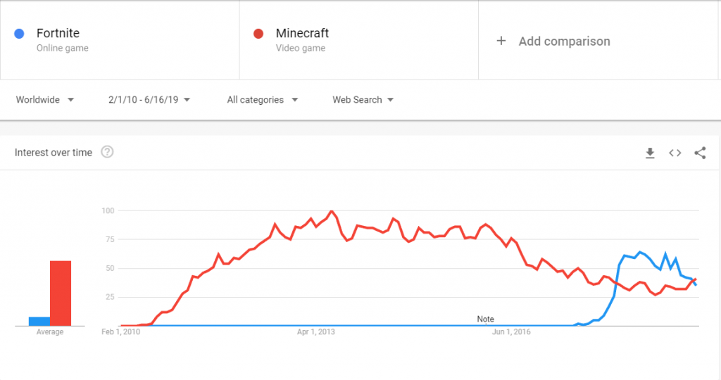Click the blue Fortnite average bar
The width and height of the screenshot is (721, 380).
point(39,321)
